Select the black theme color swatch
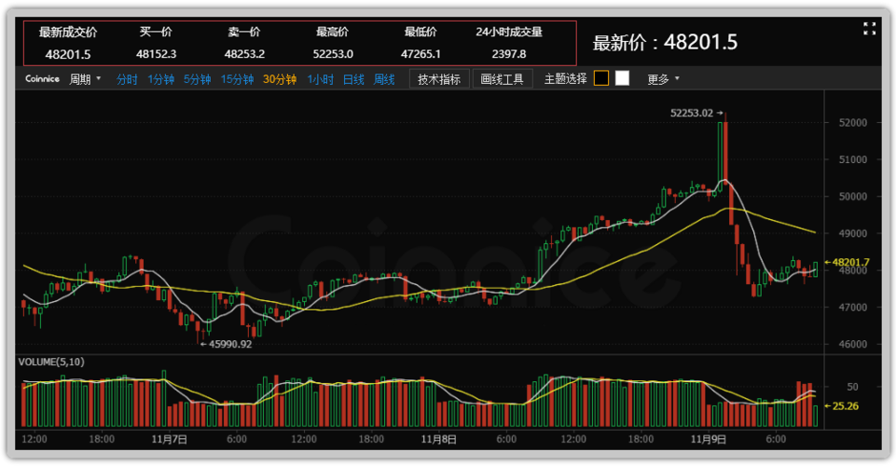The image size is (896, 466). coord(601,78)
